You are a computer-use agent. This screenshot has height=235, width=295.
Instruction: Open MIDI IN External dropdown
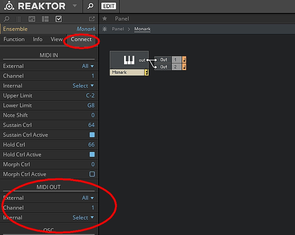[x=88, y=66]
